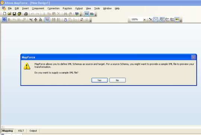Toggle the Show annotations icon
This screenshot has height=135, width=201.
[x=162, y=19]
